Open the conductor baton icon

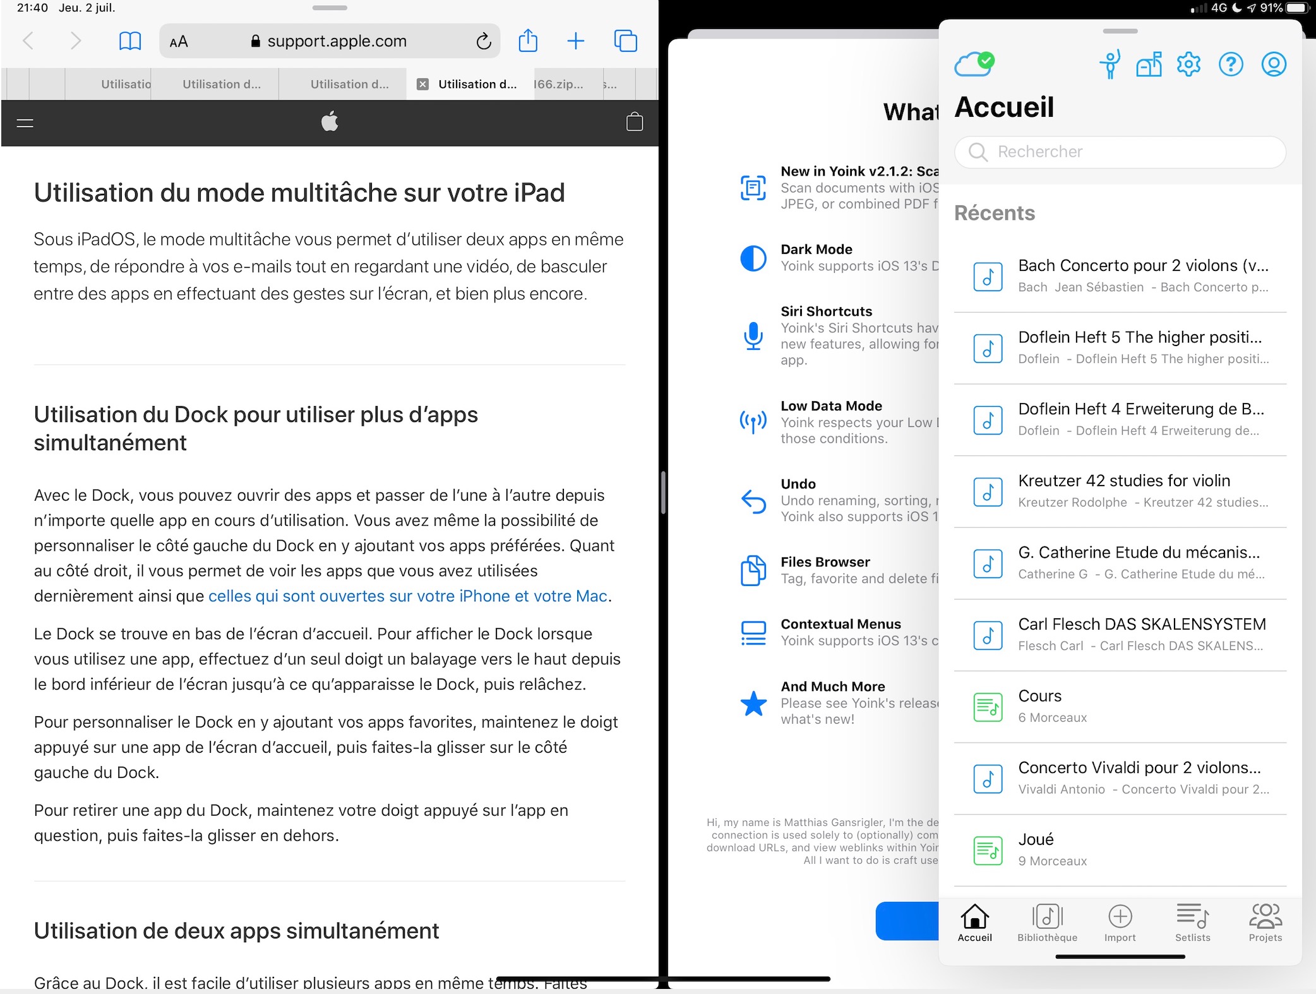1110,64
